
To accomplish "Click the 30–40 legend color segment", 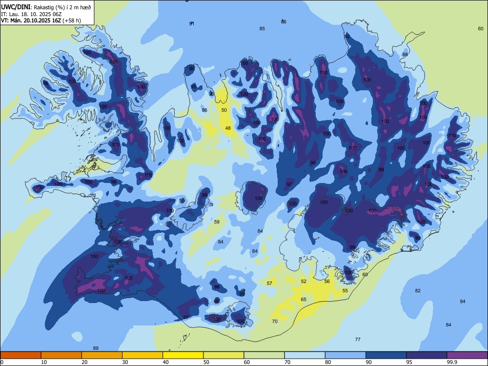I will point(142,355).
